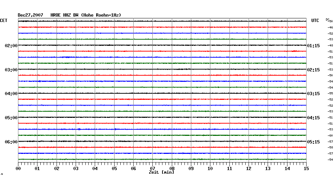The width and height of the screenshot is (335, 178).
Task: Click the 04:15 UTC time label
Action: tap(313, 118)
